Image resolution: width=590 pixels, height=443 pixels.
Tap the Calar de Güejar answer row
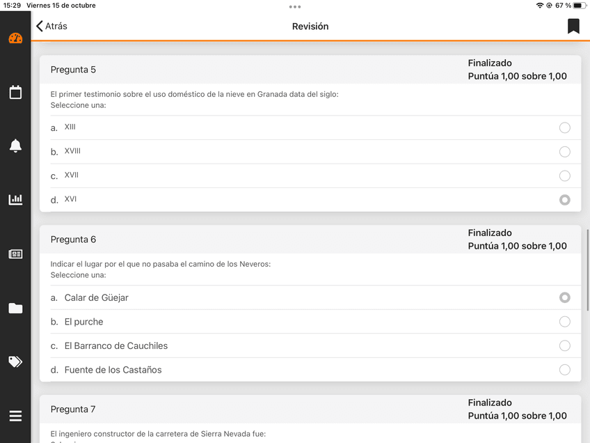pos(97,297)
